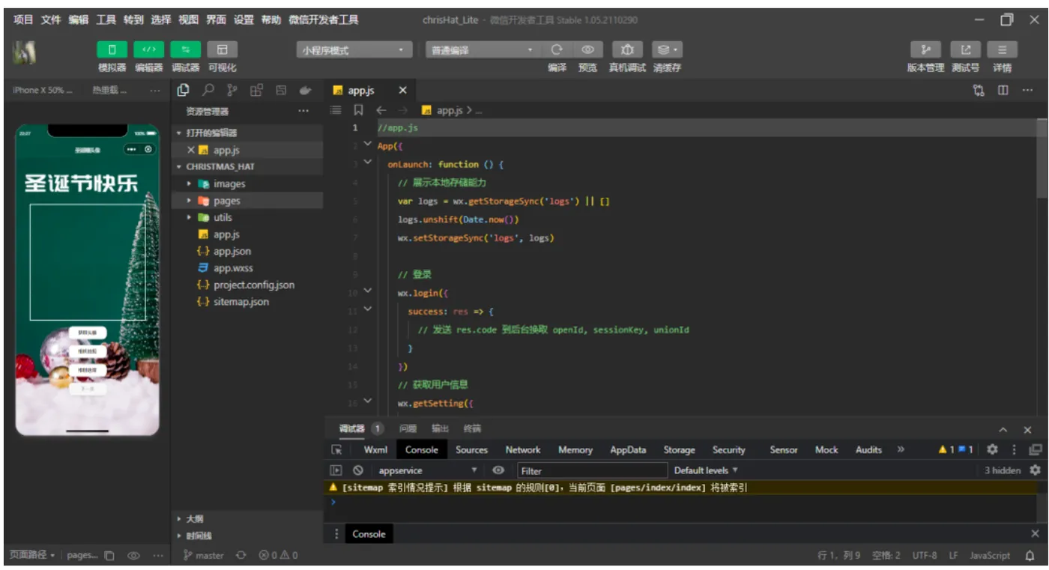This screenshot has width=1049, height=570.
Task: Click the user avatar in the toolbar
Action: tap(25, 53)
